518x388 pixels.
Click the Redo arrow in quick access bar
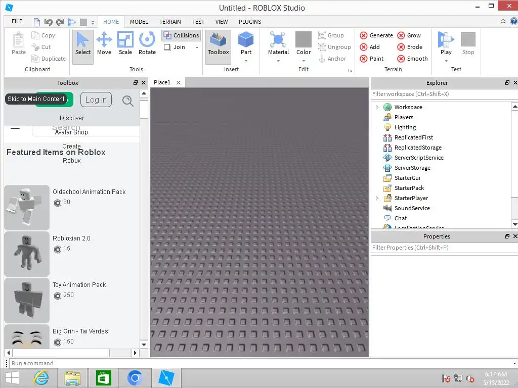point(60,22)
